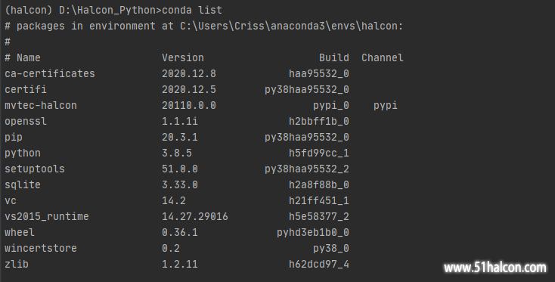
Task: Click the certifi package name
Action: 26,89
